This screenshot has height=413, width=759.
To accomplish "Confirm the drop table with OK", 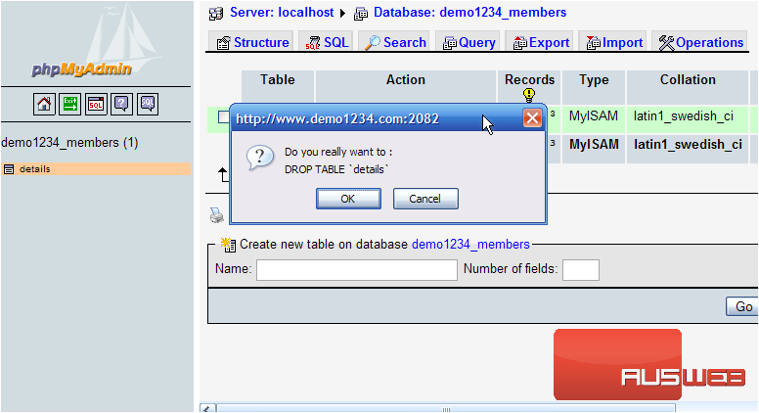I will point(347,199).
